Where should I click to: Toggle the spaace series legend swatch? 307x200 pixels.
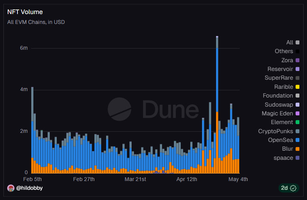pyautogui.click(x=297, y=158)
